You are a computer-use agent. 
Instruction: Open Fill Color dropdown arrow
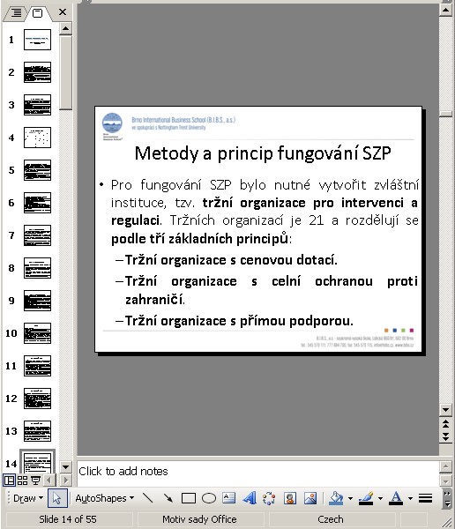pyautogui.click(x=350, y=498)
